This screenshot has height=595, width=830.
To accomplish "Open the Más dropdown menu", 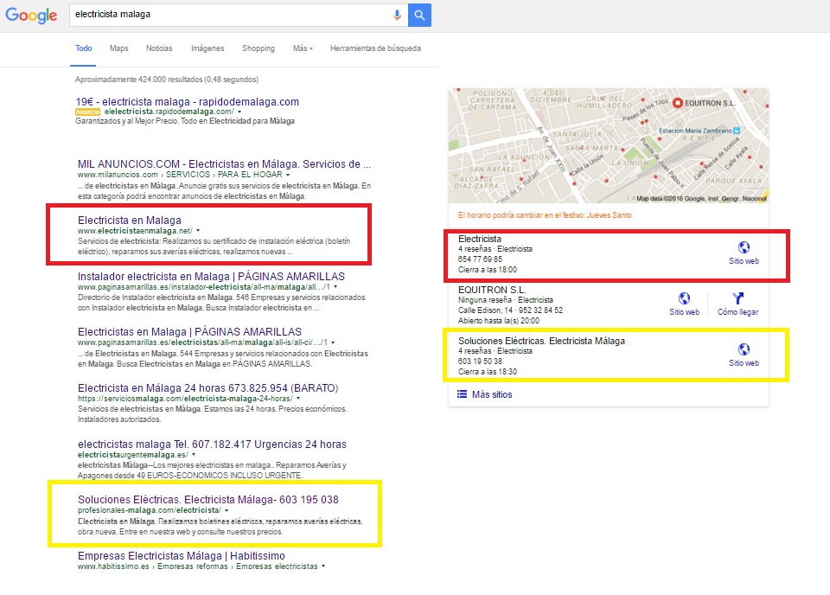I will [303, 48].
